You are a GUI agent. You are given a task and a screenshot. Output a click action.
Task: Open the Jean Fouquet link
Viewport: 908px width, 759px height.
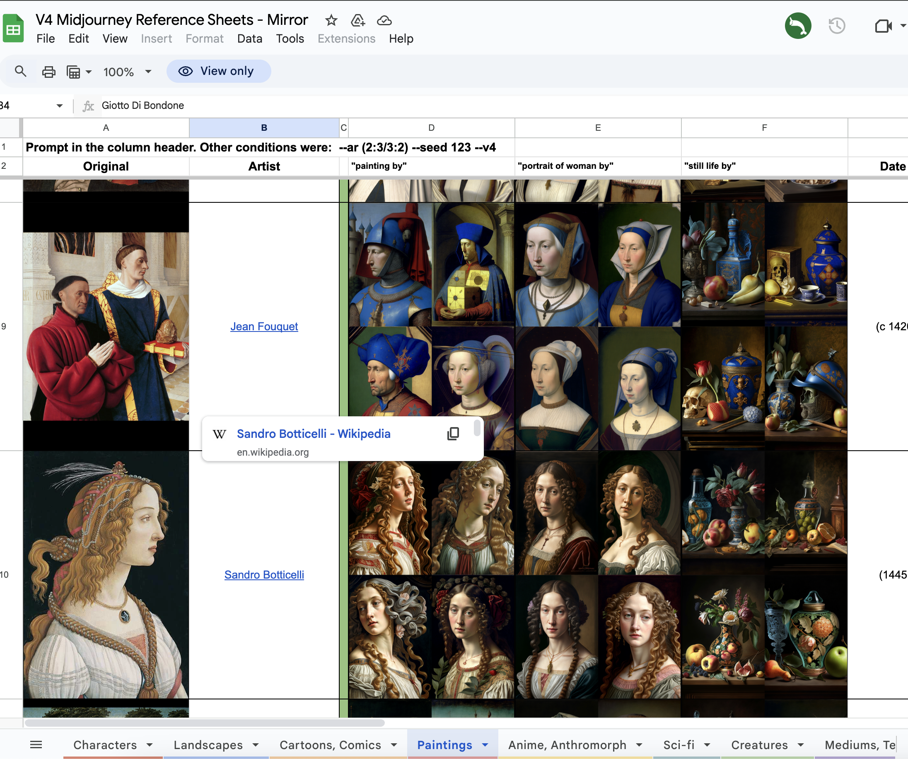264,327
